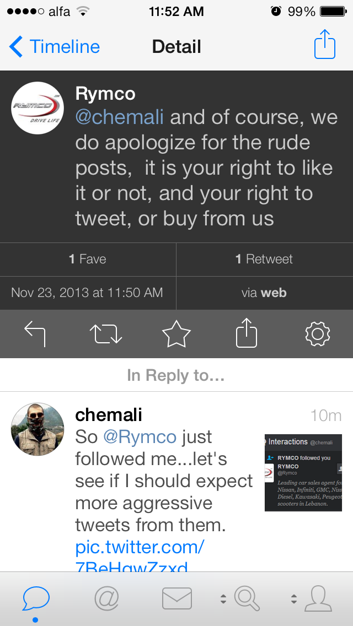Open the Messages envelope tab
This screenshot has height=626, width=353.
click(177, 598)
